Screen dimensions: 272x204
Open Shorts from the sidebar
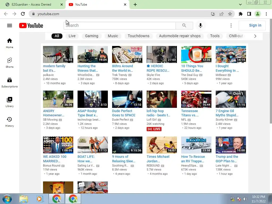(10, 63)
